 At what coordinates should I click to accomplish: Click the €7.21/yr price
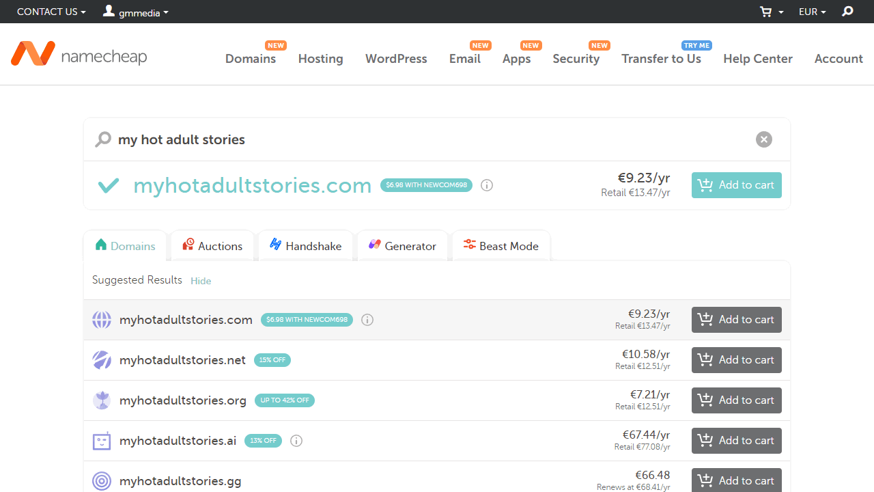(650, 394)
